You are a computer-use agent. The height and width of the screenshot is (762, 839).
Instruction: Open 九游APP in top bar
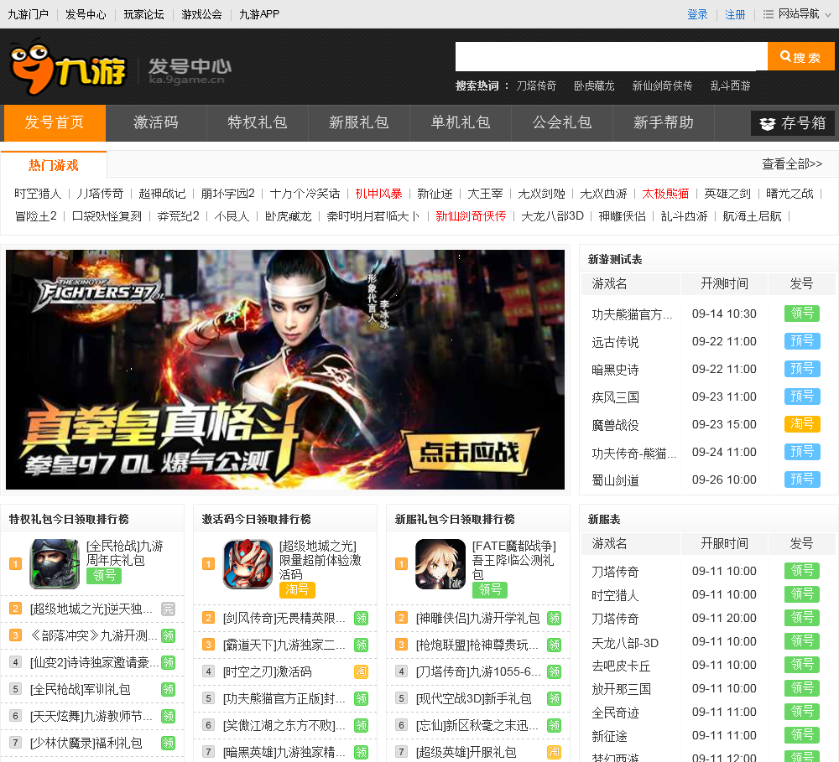coord(259,14)
